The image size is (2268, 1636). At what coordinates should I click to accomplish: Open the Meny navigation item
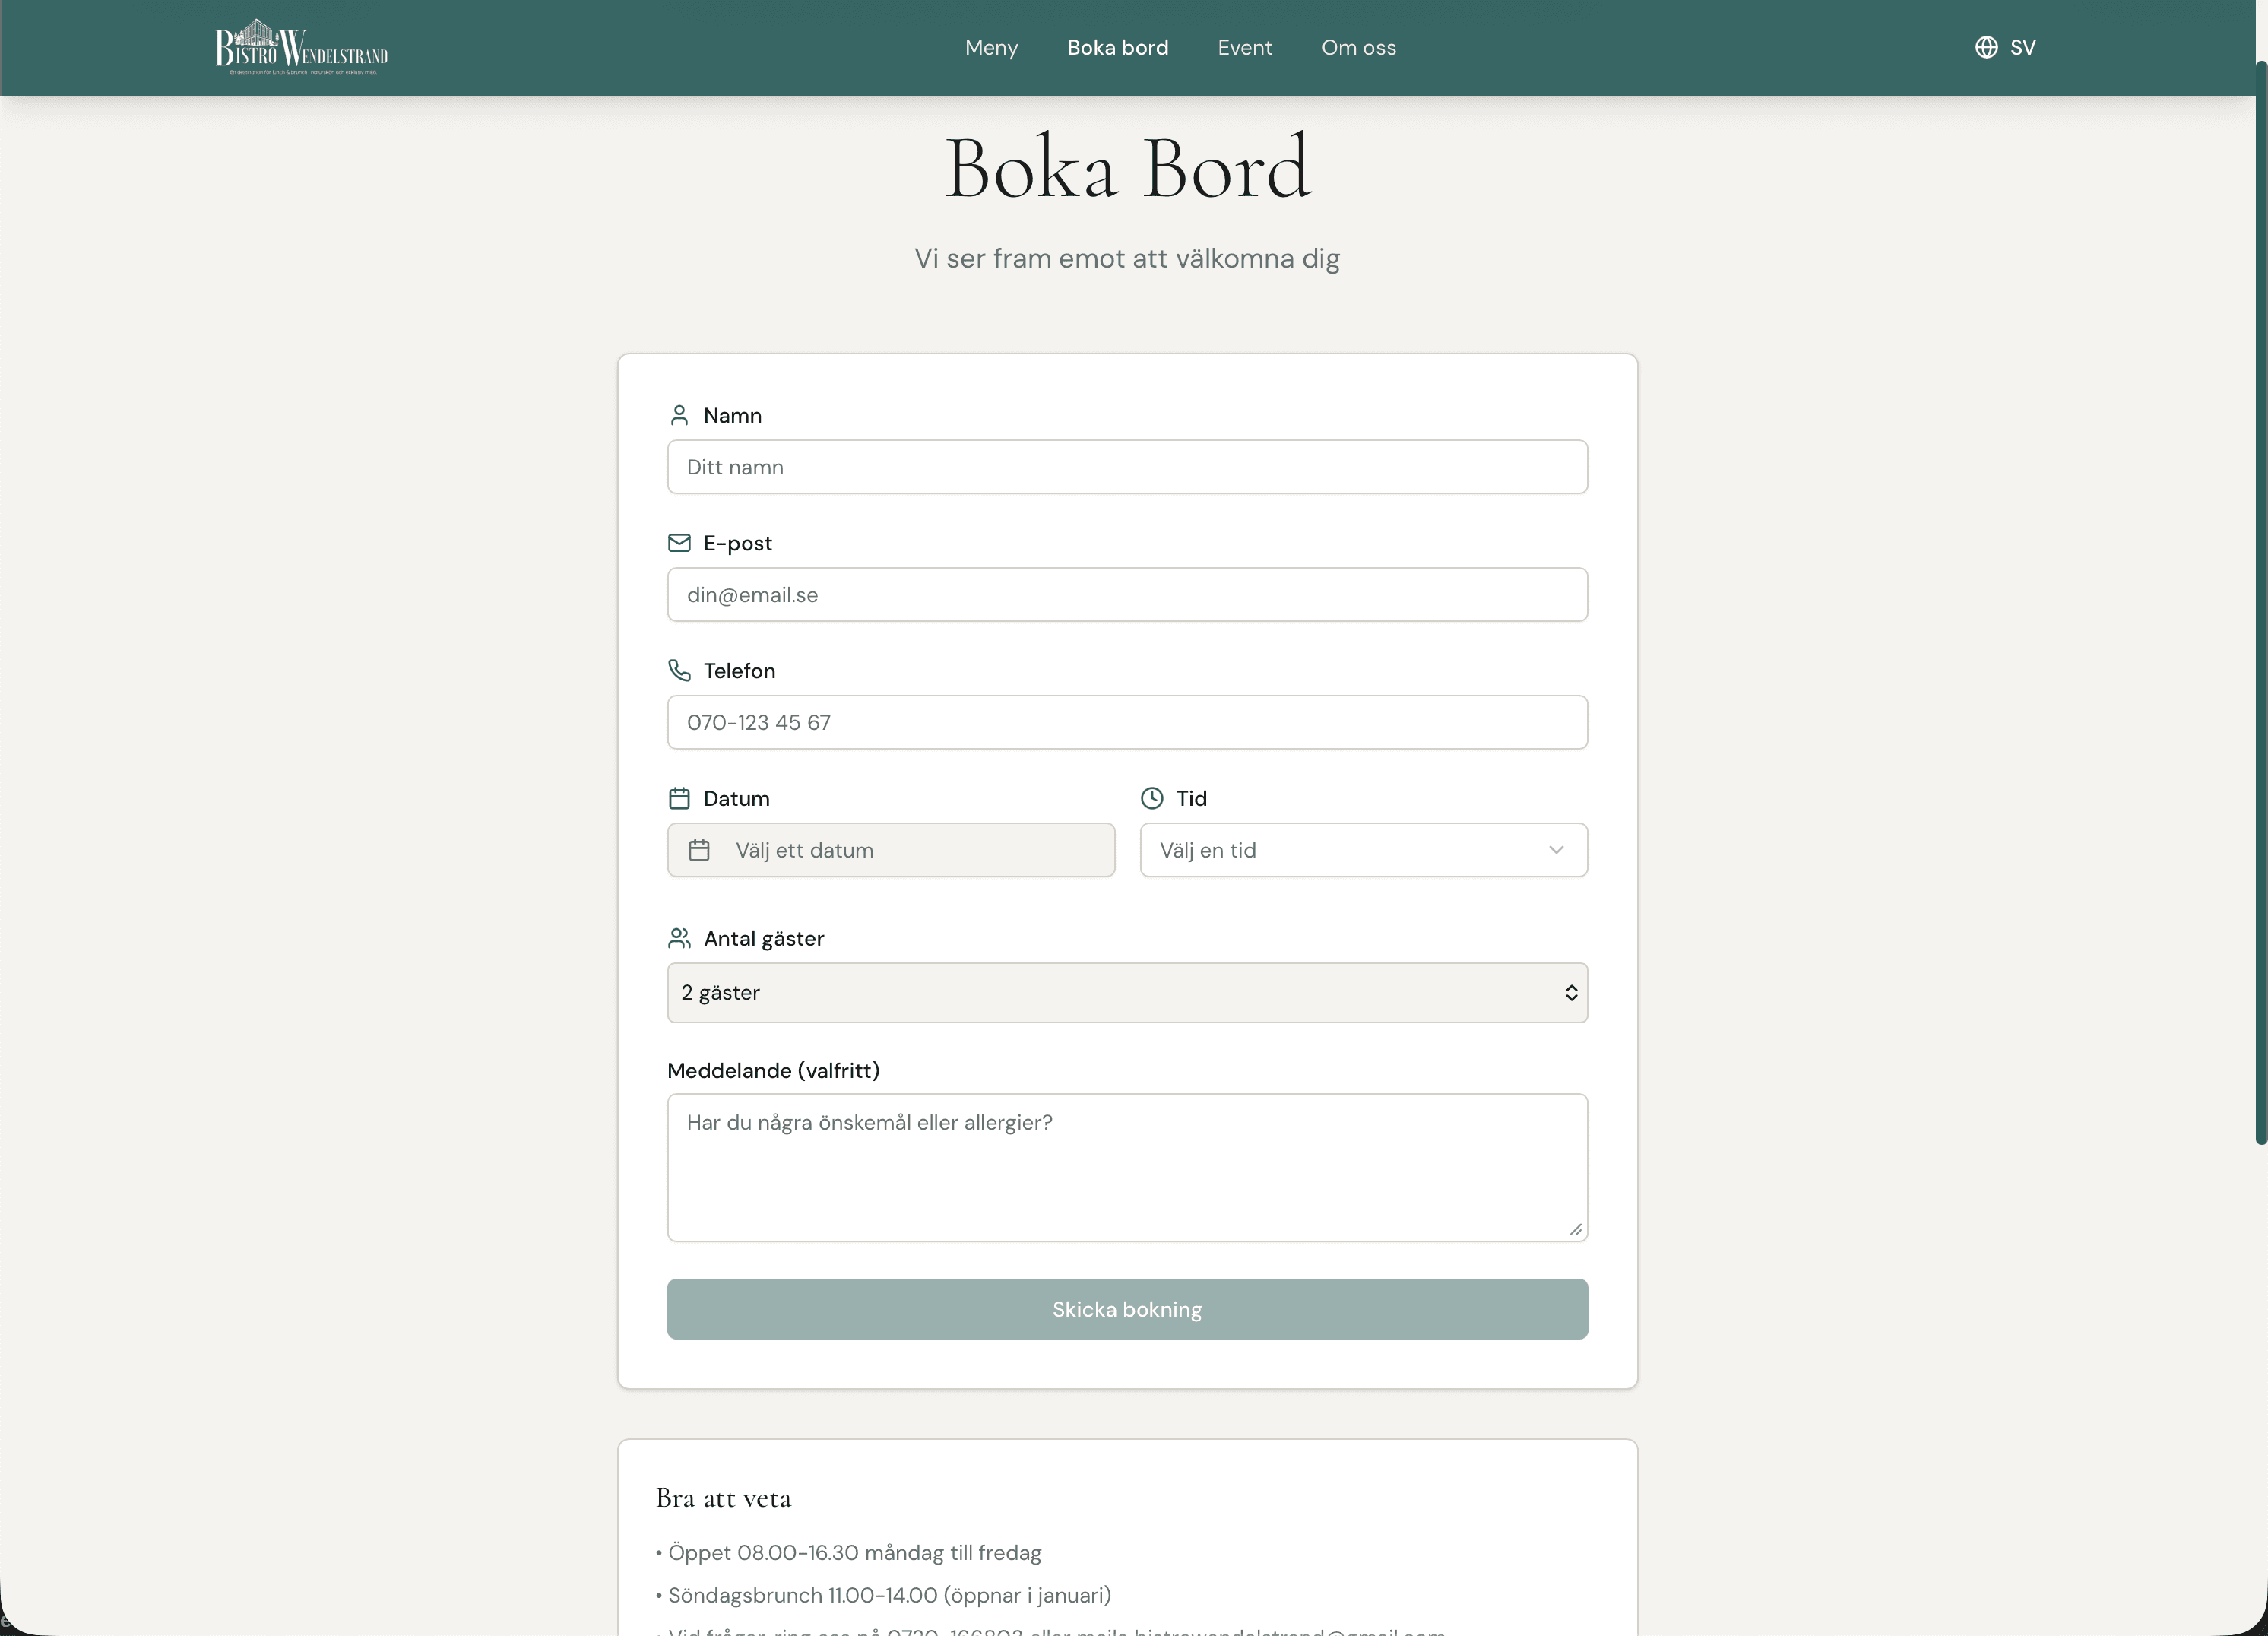(991, 47)
